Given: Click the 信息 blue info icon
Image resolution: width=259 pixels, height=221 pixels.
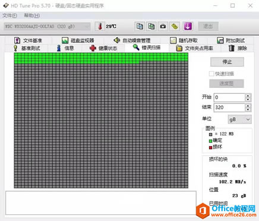Looking at the screenshot, I should [x=59, y=48].
